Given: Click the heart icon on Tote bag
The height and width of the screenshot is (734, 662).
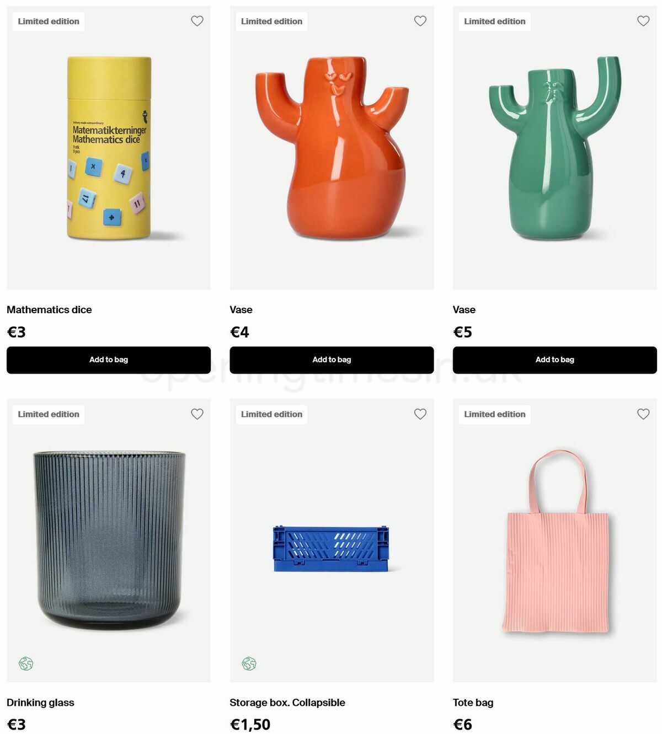Looking at the screenshot, I should click(x=643, y=414).
